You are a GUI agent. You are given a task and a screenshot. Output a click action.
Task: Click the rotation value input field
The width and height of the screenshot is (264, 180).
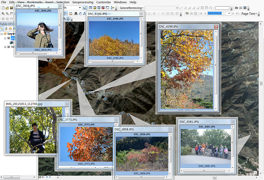point(222,8)
